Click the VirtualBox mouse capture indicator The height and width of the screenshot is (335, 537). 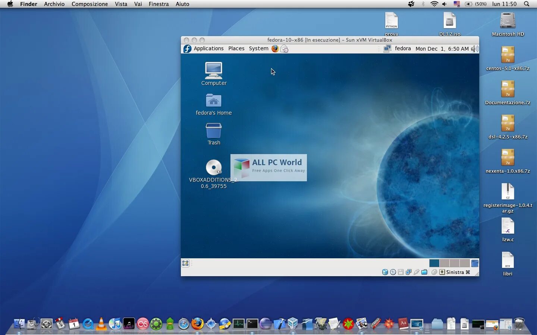(x=434, y=272)
